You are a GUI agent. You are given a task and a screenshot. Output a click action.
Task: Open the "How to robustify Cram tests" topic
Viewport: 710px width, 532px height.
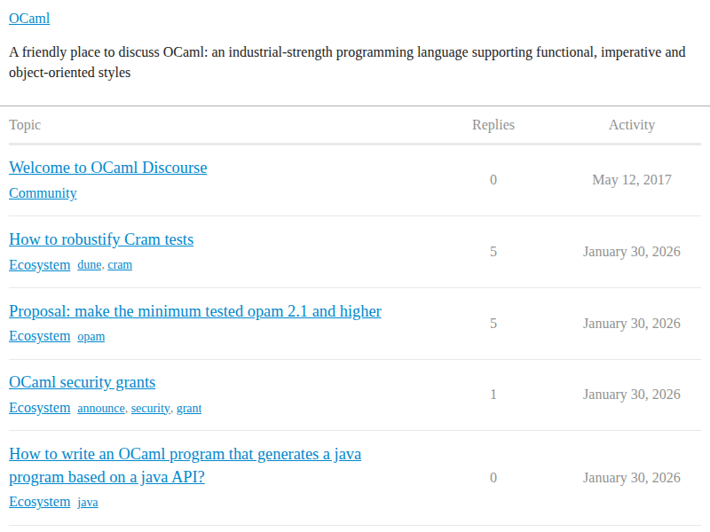click(x=101, y=239)
